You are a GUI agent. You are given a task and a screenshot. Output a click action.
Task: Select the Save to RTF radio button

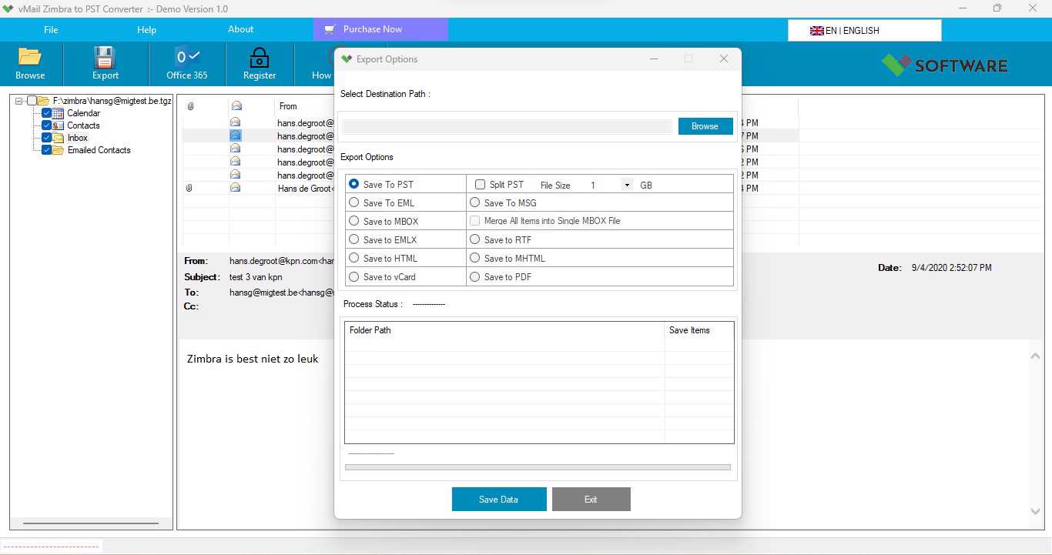475,239
